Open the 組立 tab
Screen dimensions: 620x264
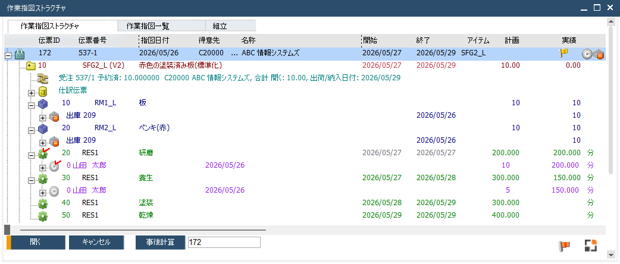click(x=231, y=26)
